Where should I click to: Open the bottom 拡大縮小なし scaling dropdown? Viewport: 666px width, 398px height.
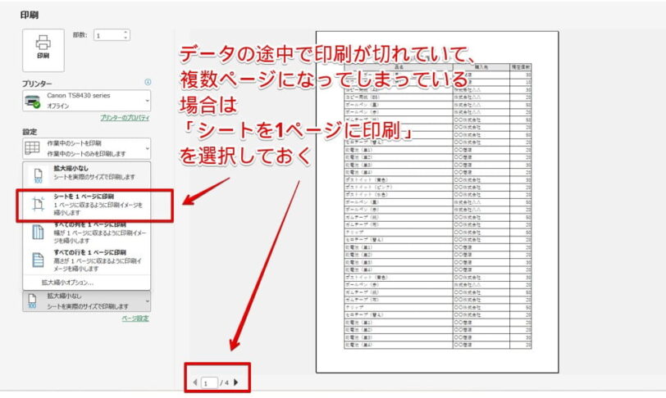pyautogui.click(x=87, y=301)
